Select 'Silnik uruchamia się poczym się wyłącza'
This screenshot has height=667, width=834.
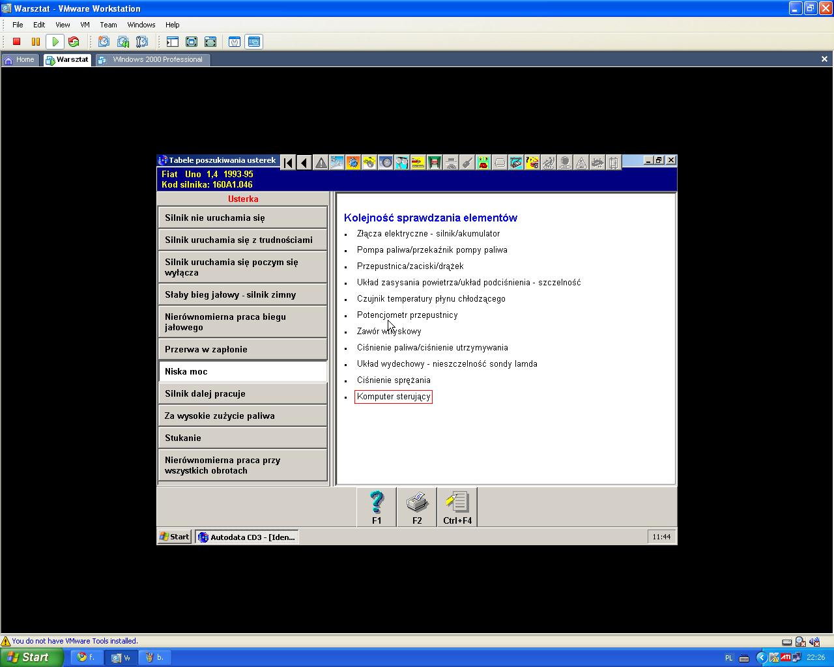pyautogui.click(x=242, y=267)
